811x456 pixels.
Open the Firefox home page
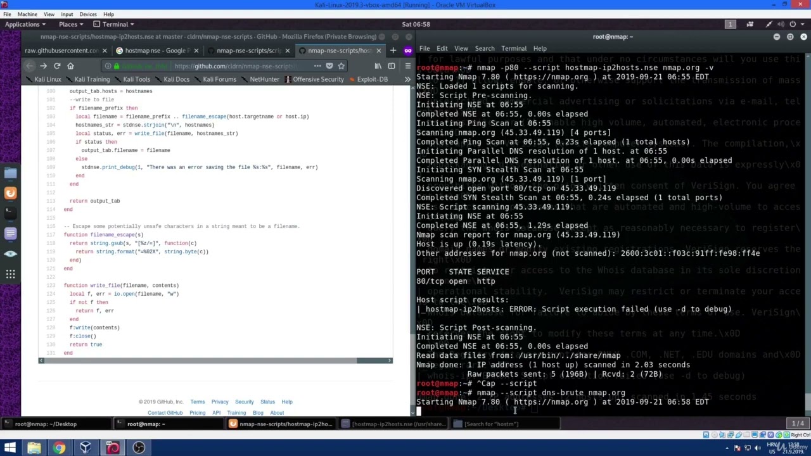tap(70, 66)
